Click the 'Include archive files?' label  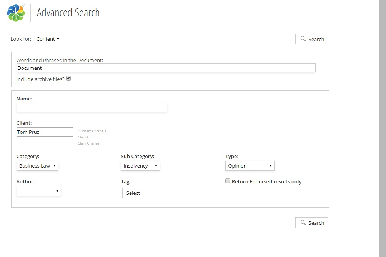point(40,79)
